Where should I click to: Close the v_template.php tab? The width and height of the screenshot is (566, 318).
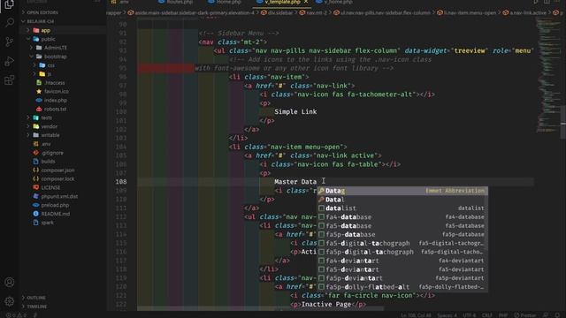coord(306,2)
